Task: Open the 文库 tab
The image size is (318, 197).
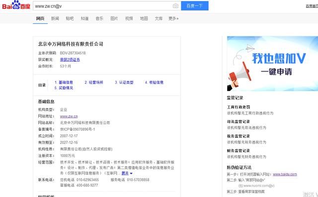Action: point(159,18)
